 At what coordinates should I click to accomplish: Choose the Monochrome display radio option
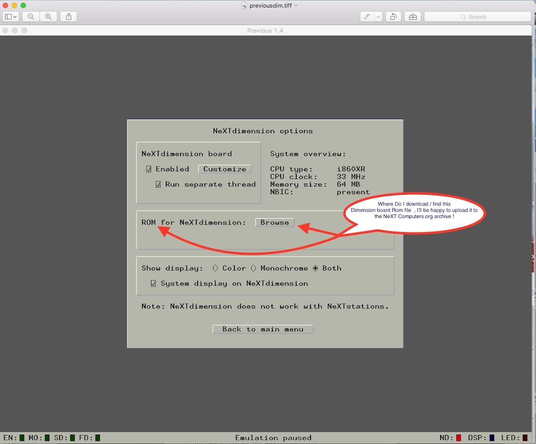(x=253, y=268)
